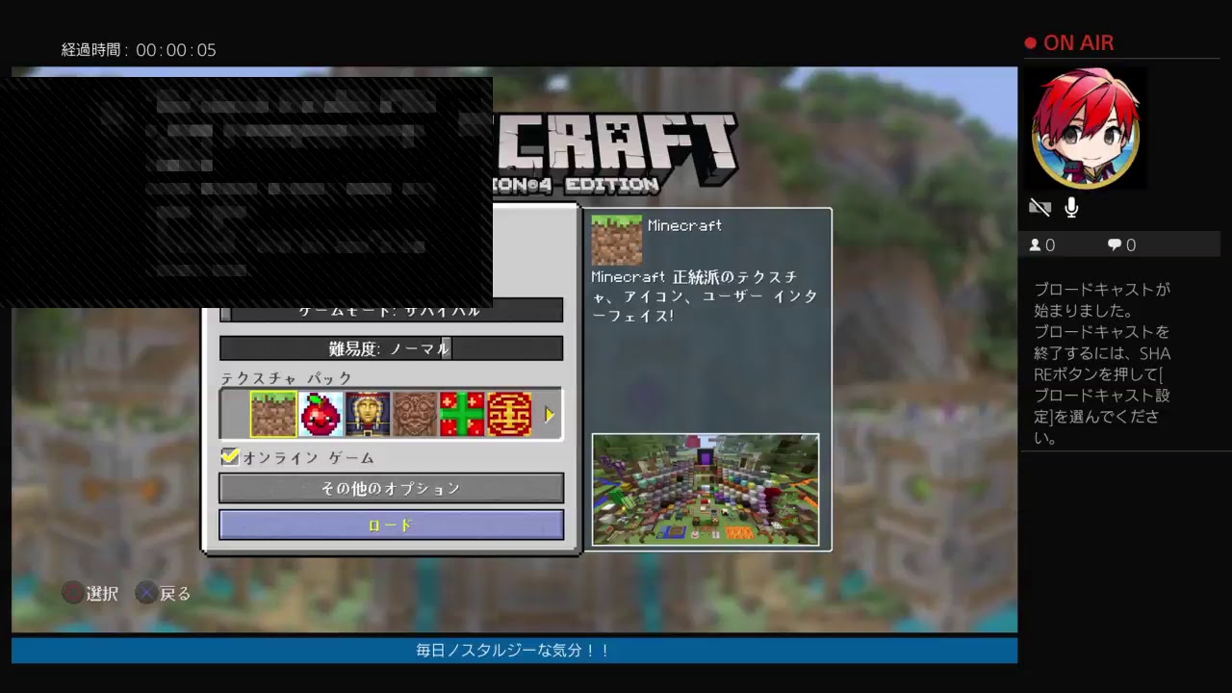Enable the オンライン ゲーム checkbox
Viewport: 1232px width, 693px height.
coord(230,457)
